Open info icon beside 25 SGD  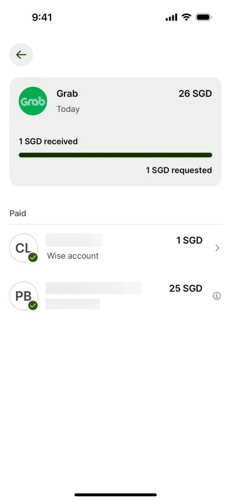click(x=217, y=296)
